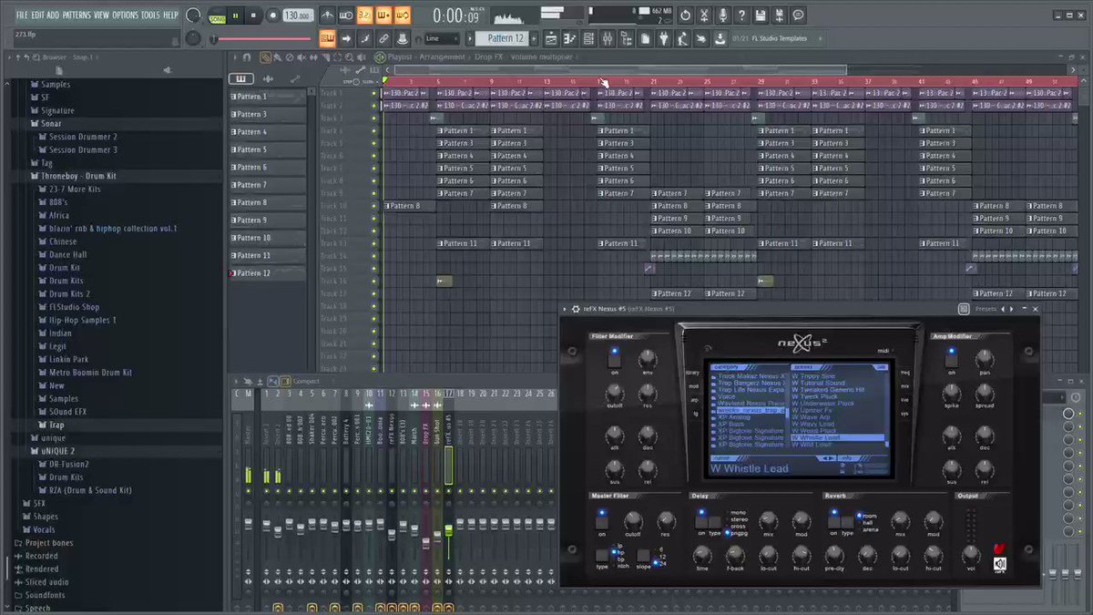
Task: Open the help question mark icon
Action: click(741, 15)
